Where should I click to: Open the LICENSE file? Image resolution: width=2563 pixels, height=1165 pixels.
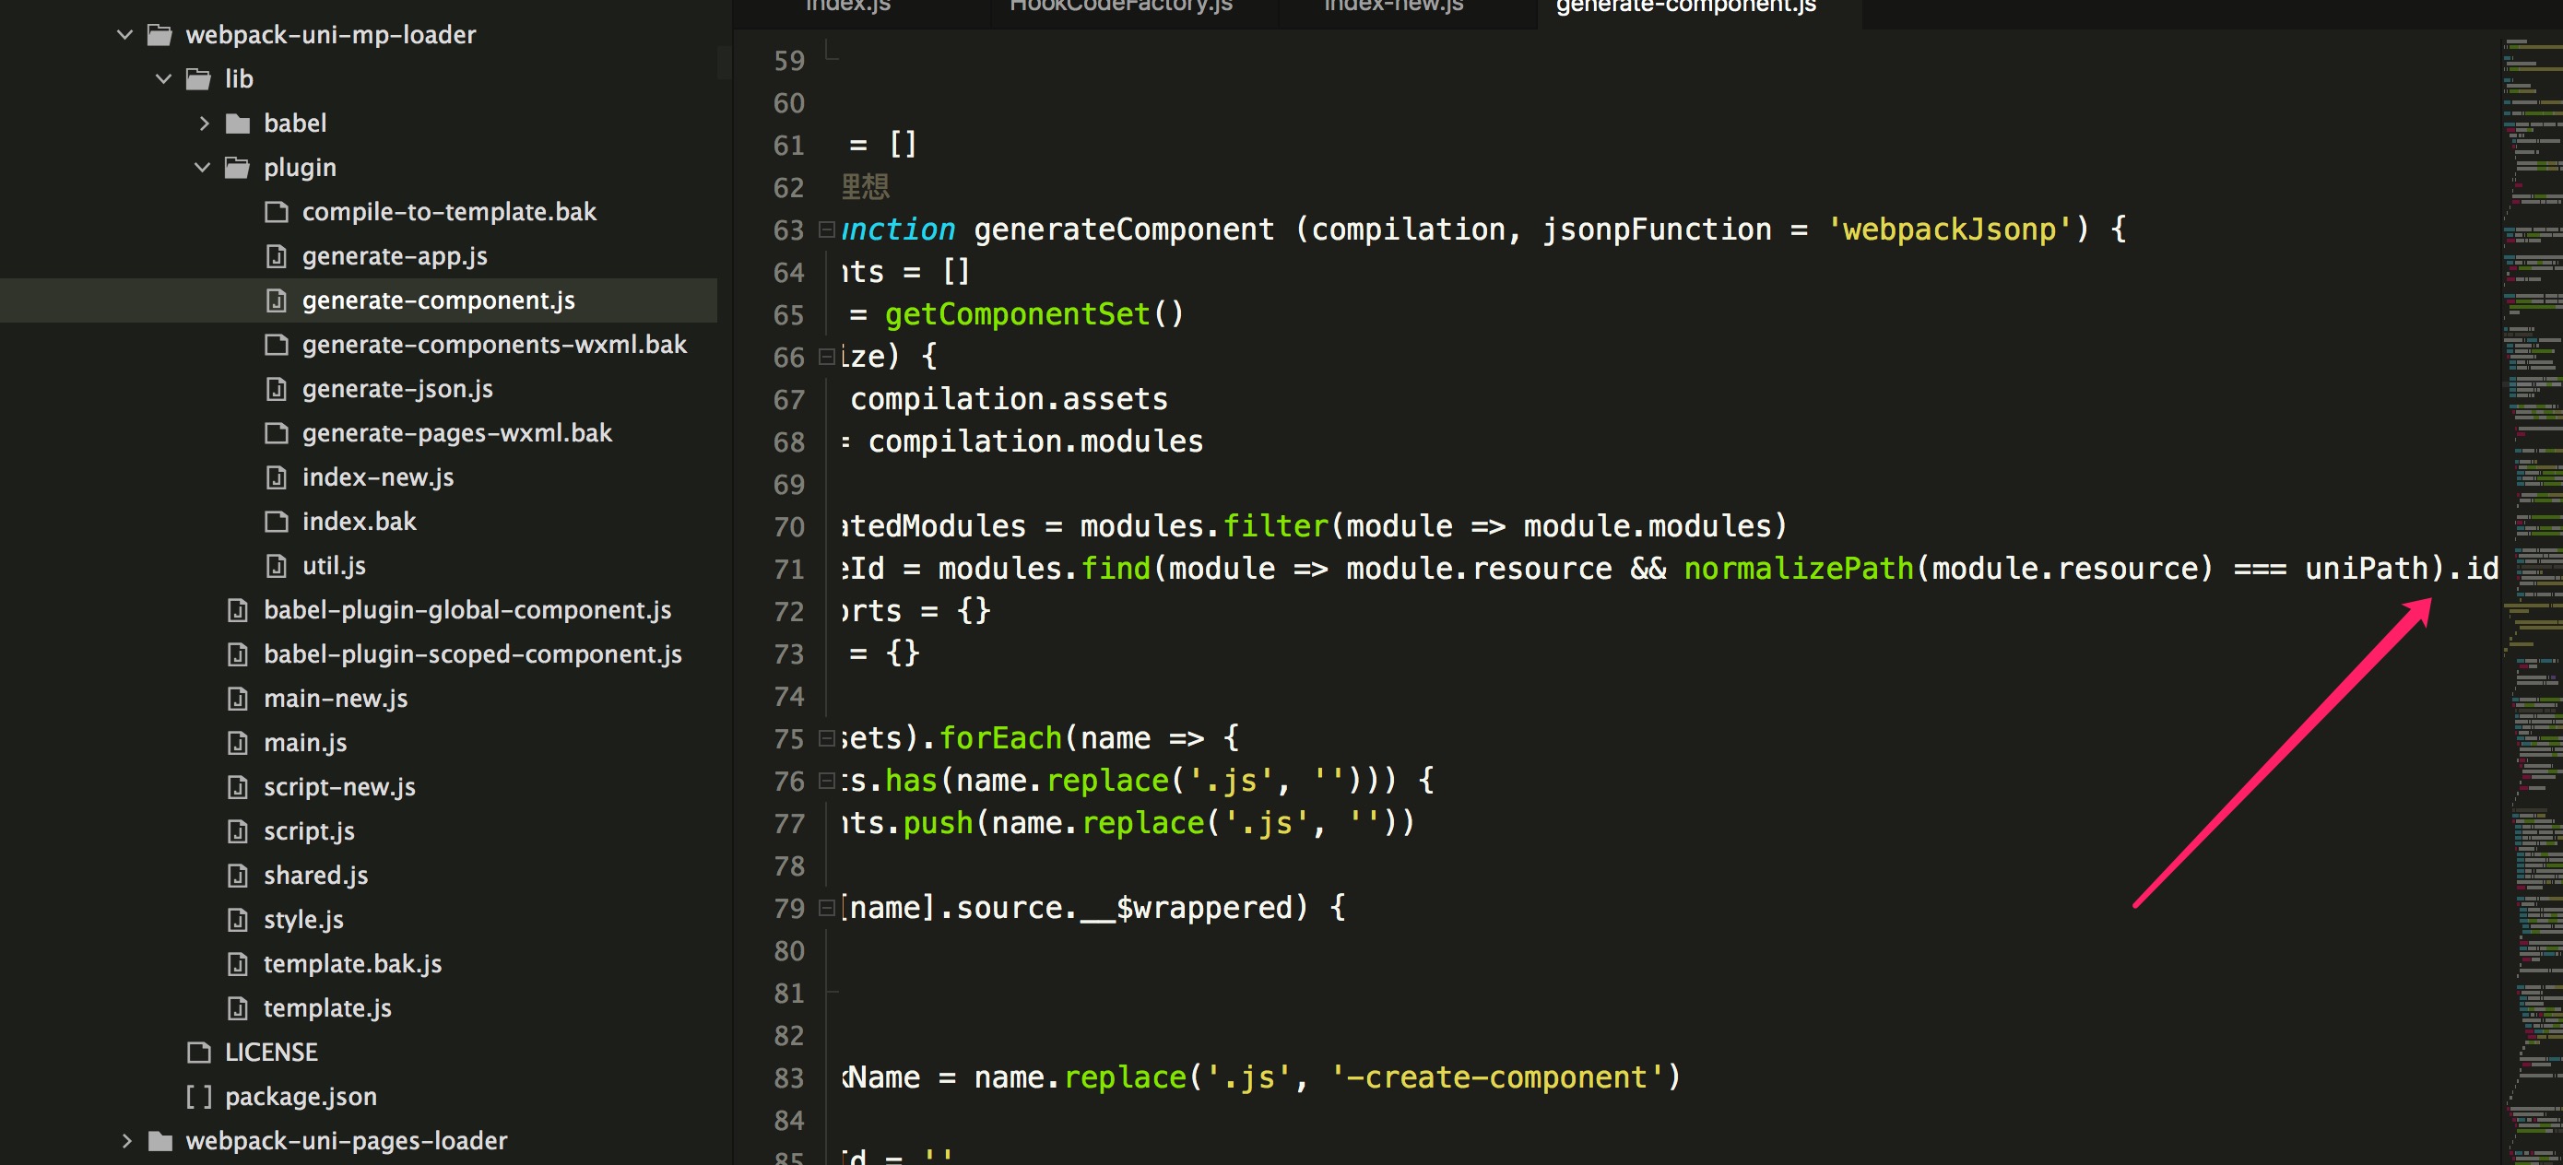pos(271,1053)
